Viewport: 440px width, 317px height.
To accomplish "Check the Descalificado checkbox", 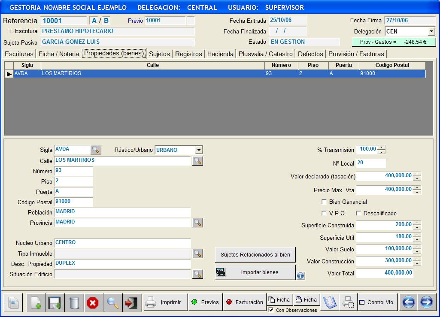I will [x=358, y=213].
